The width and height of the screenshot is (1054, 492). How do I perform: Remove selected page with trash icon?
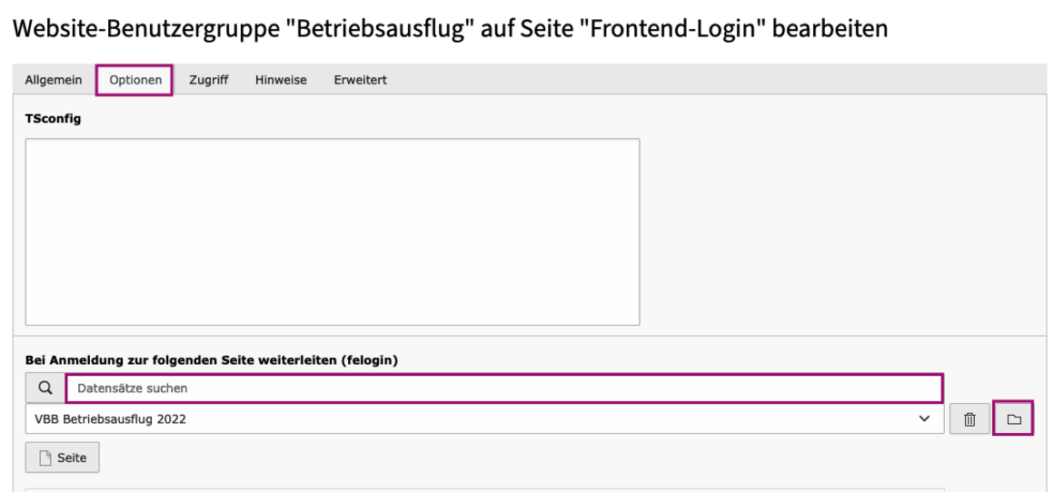(969, 419)
